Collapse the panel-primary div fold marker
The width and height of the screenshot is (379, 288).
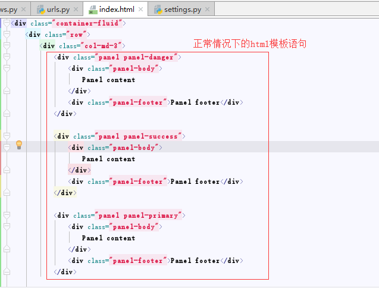click(x=7, y=215)
